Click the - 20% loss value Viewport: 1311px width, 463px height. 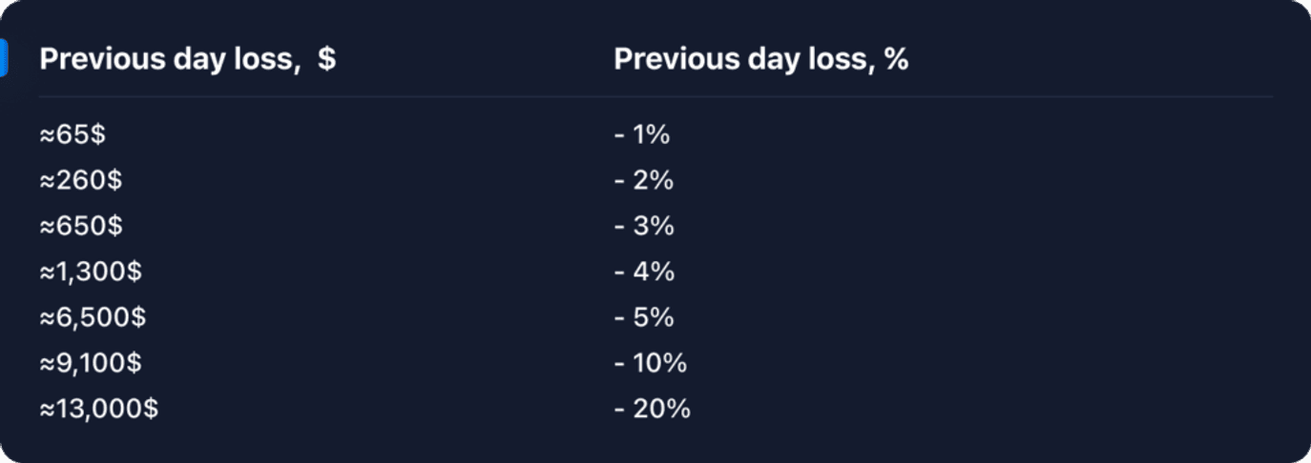653,409
